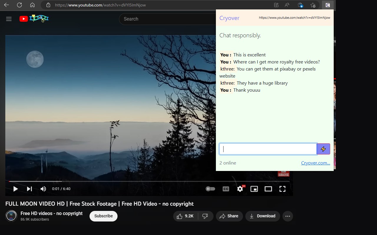Open the apps grid icon in address bar
377x235 pixels.
(x=276, y=5)
